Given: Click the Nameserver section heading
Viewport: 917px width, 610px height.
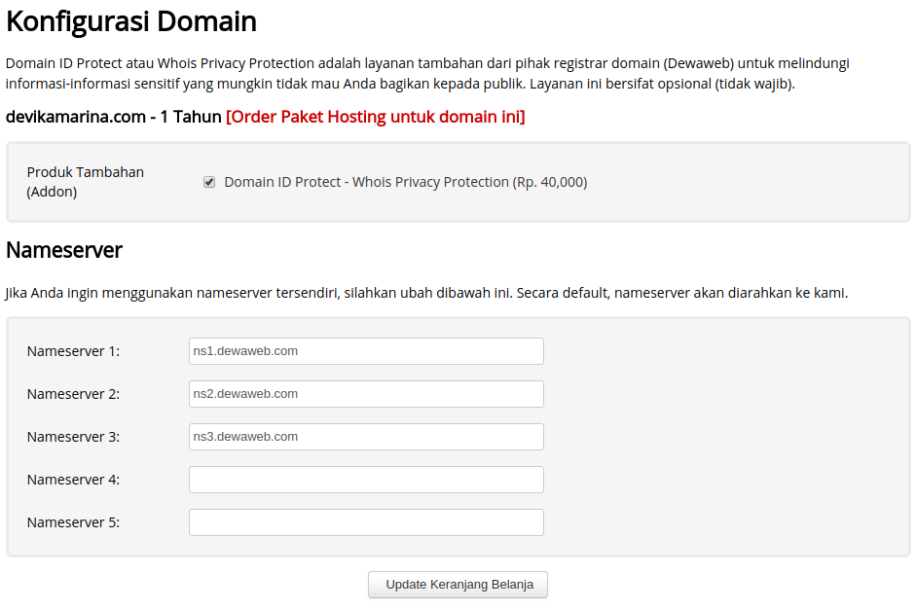Looking at the screenshot, I should tap(64, 250).
